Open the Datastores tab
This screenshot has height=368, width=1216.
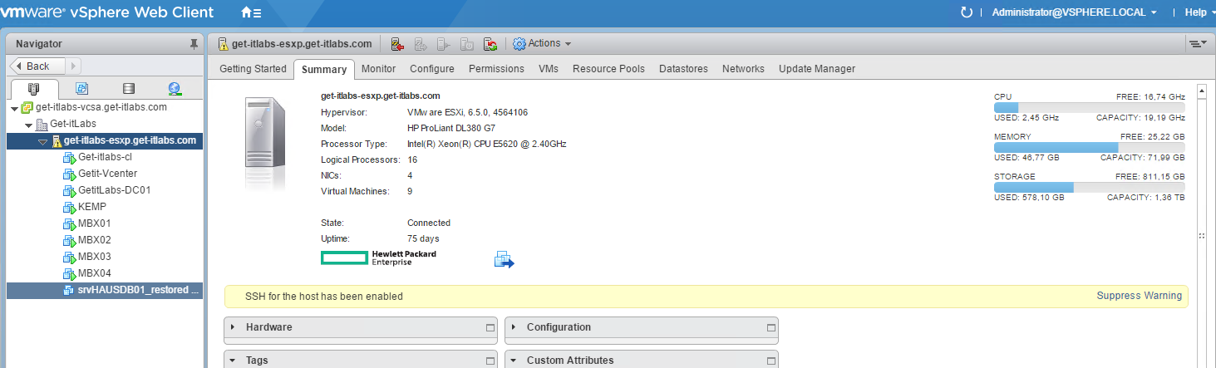tap(682, 69)
